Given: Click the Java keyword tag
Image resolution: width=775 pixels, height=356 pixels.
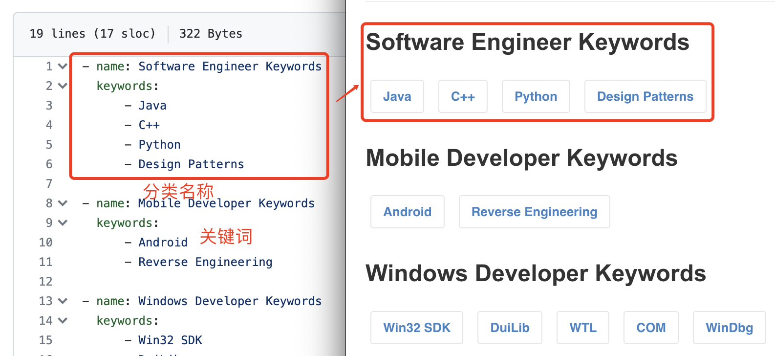Looking at the screenshot, I should [397, 96].
